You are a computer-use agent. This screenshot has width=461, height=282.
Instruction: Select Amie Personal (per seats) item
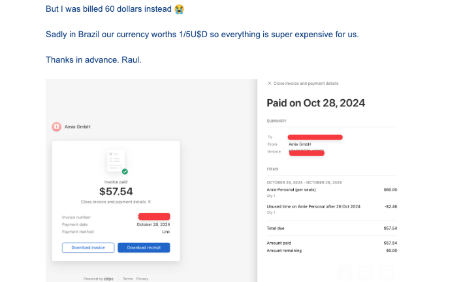point(291,190)
